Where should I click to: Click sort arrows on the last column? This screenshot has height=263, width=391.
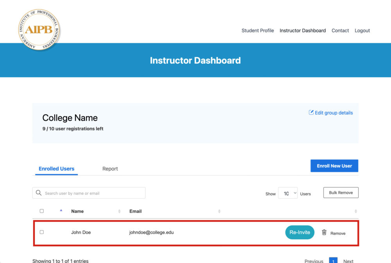coord(355,211)
